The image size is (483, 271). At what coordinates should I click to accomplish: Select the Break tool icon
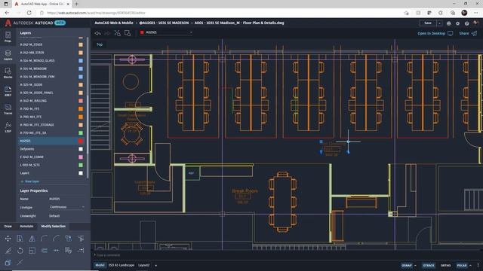[x=56, y=251]
